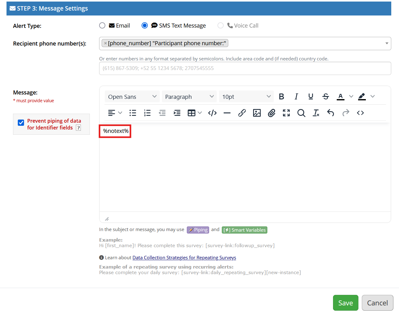
Task: Click the Smart Variables button
Action: tap(244, 230)
